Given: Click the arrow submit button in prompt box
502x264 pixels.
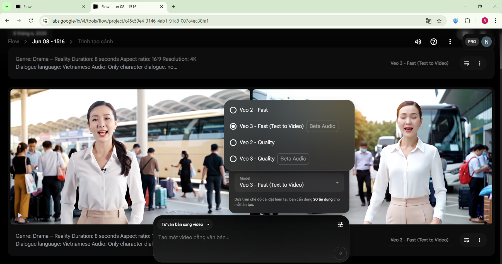Looking at the screenshot, I should pyautogui.click(x=340, y=253).
